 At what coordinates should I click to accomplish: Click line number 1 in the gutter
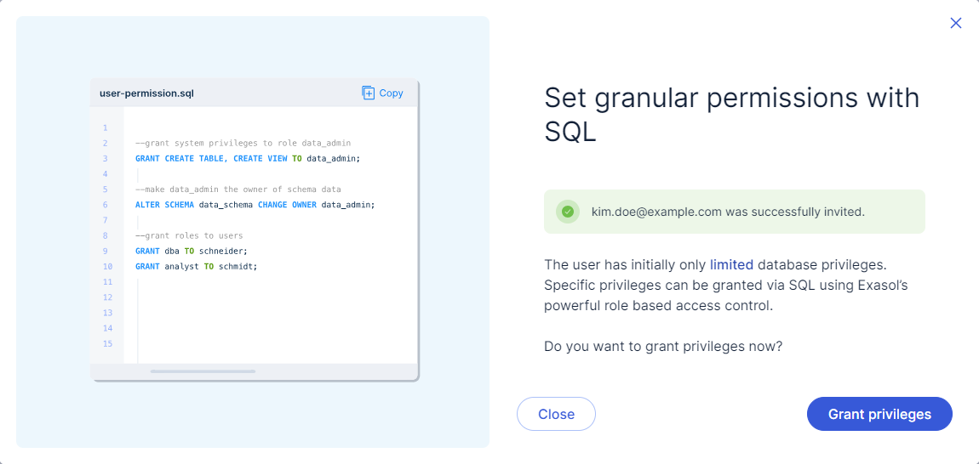(x=105, y=127)
